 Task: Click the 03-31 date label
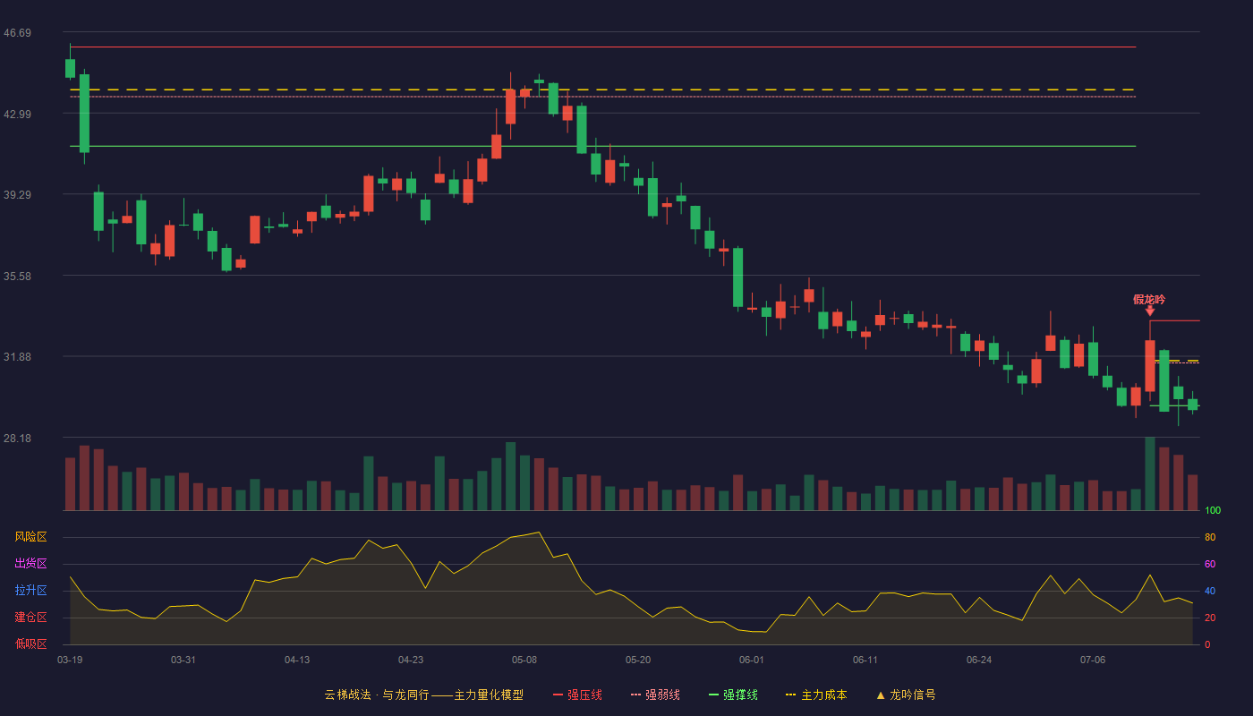click(x=183, y=660)
